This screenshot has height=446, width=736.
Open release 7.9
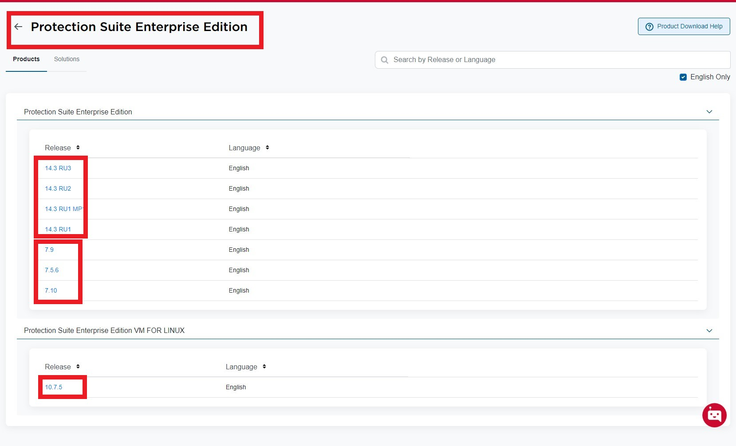[49, 250]
